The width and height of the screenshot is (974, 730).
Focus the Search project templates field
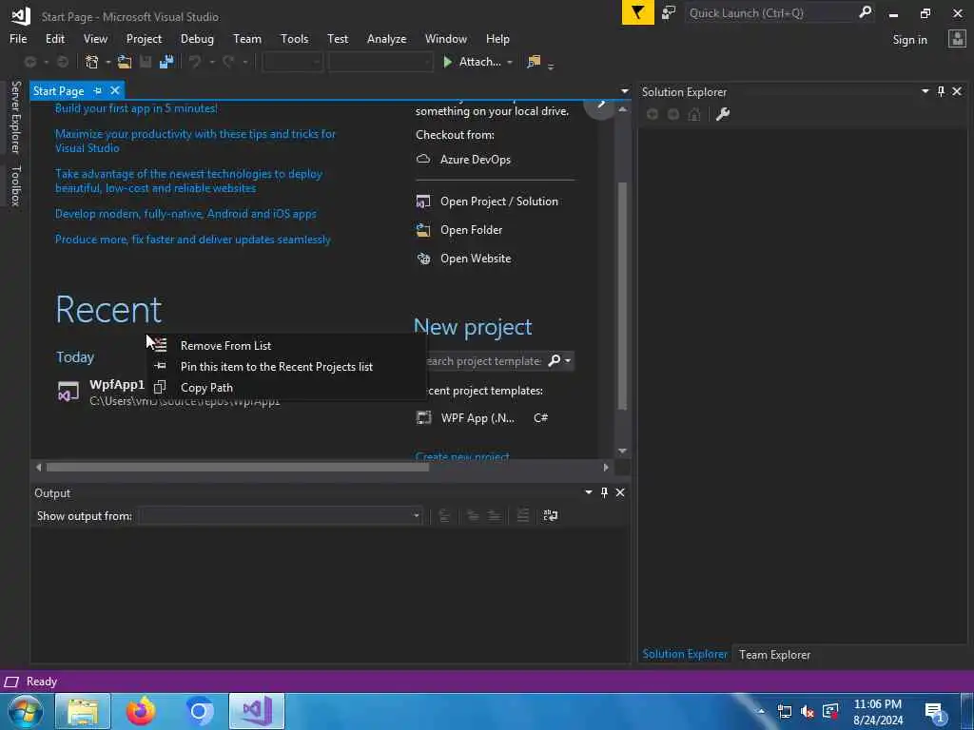coord(482,360)
